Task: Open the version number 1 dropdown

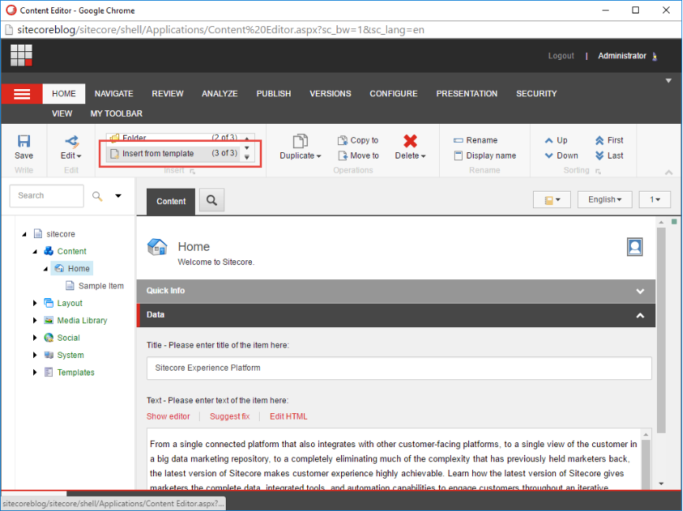Action: (x=655, y=200)
